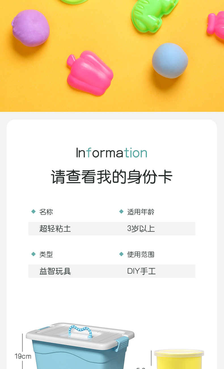
Task: Click the blue storage box image
Action: pos(80,345)
